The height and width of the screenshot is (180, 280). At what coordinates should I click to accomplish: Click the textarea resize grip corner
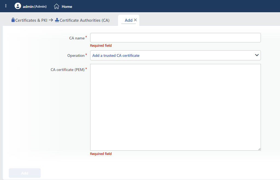tap(259, 149)
